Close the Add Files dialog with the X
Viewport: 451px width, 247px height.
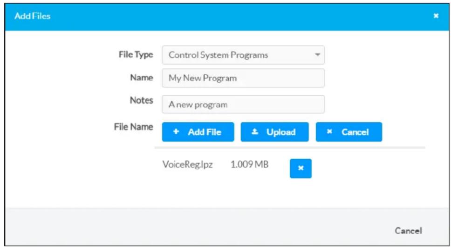[x=436, y=16]
